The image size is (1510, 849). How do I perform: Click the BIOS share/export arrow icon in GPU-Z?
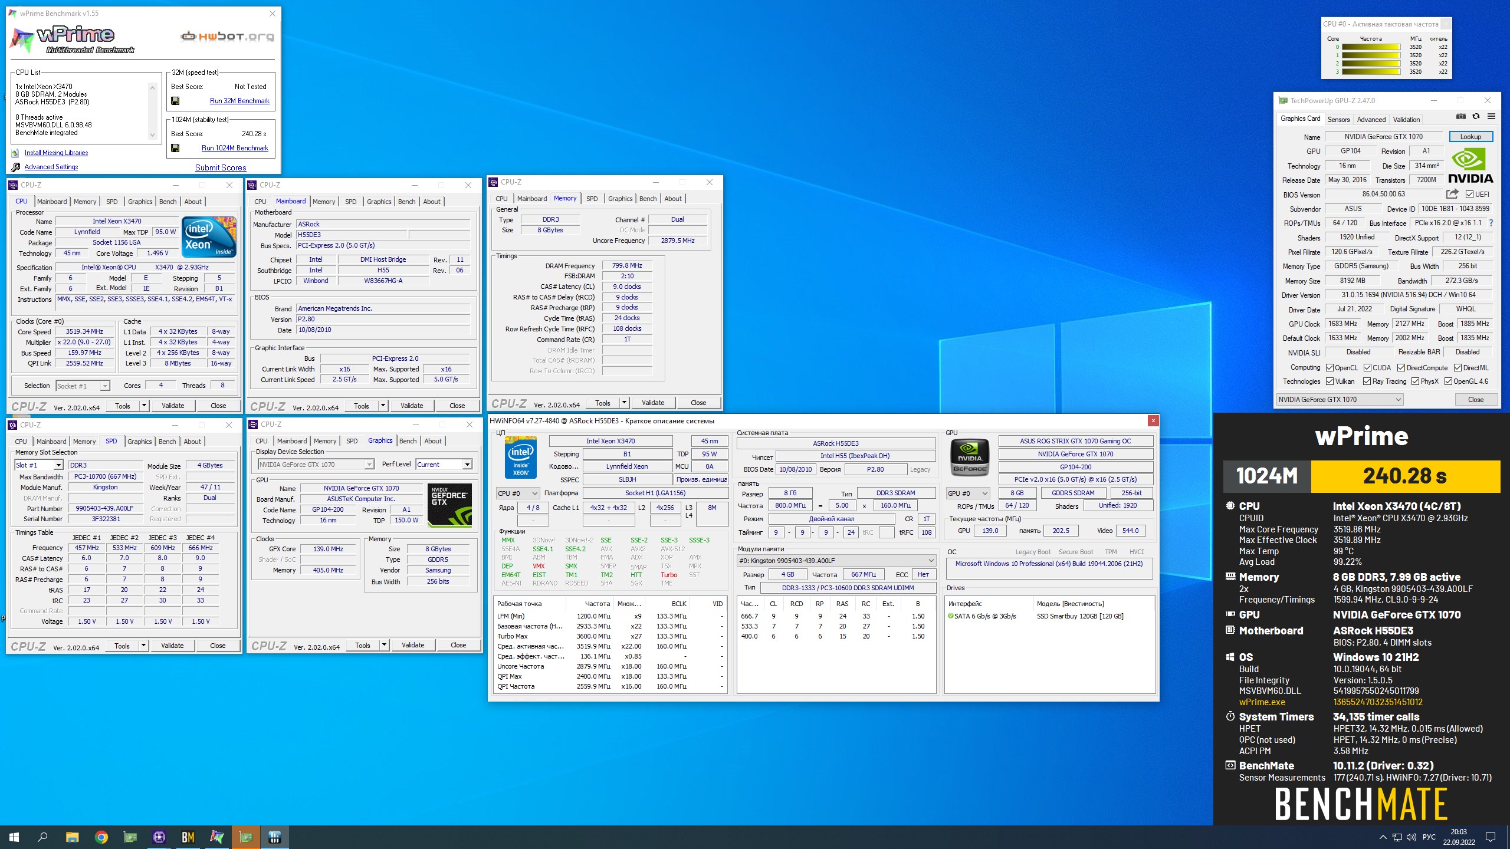pyautogui.click(x=1452, y=194)
